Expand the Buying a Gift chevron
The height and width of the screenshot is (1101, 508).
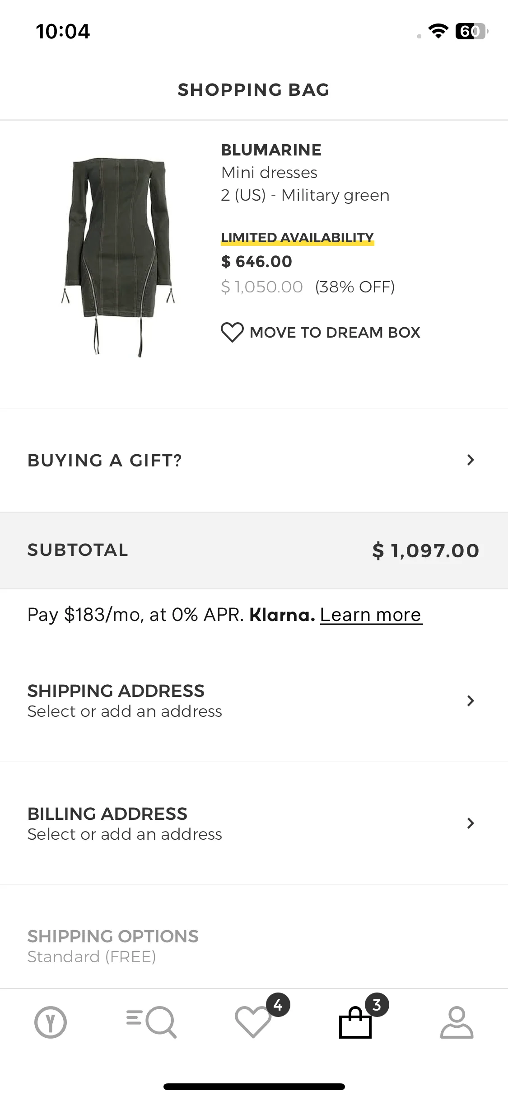tap(471, 460)
